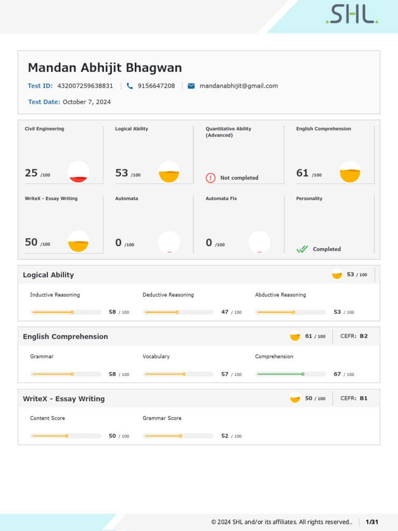The height and width of the screenshot is (531, 398).
Task: Click the red Not completed warning icon
Action: point(210,178)
